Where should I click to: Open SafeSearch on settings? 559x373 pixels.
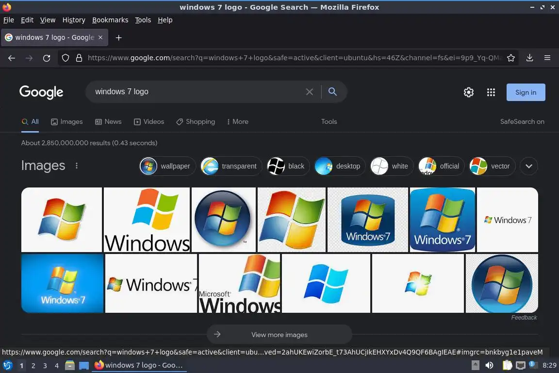click(x=522, y=122)
